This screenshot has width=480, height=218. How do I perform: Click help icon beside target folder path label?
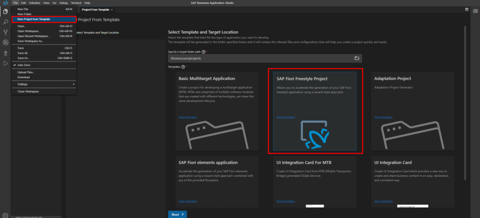point(204,52)
